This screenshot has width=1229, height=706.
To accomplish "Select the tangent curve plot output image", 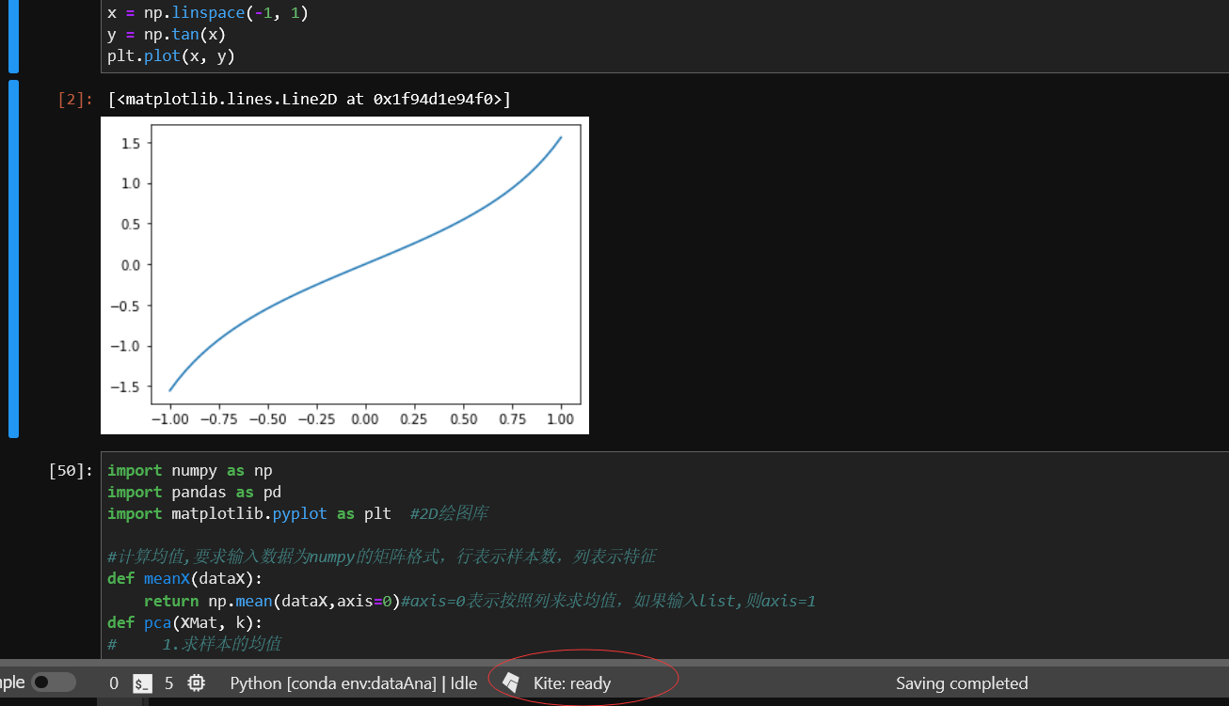I will pyautogui.click(x=344, y=275).
